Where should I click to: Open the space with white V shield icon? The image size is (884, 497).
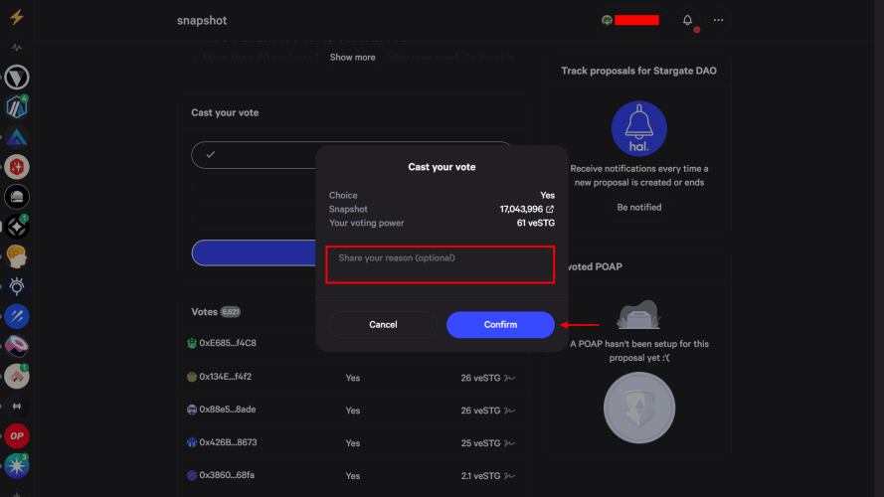[x=17, y=78]
